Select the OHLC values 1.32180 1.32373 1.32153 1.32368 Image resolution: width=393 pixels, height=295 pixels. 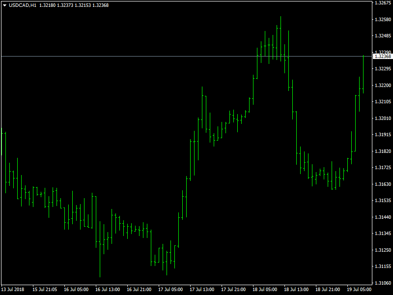coord(74,5)
